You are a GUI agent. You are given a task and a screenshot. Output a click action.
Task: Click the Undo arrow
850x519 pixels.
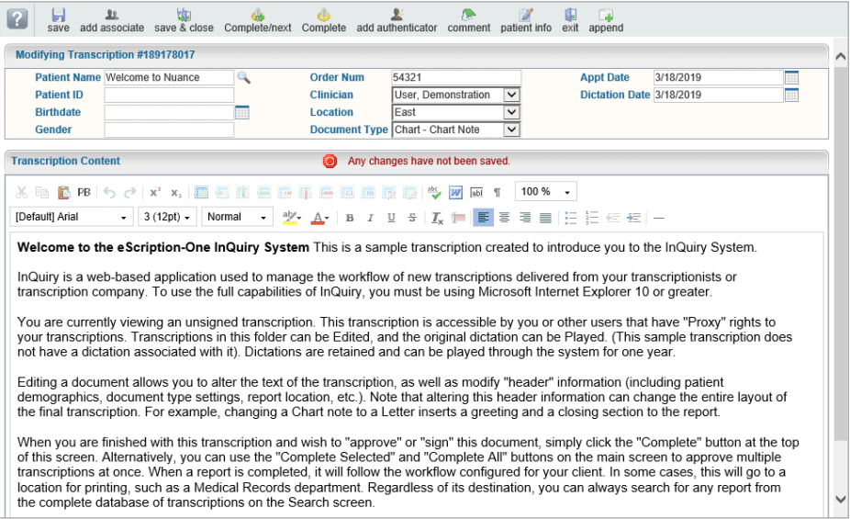(x=109, y=193)
